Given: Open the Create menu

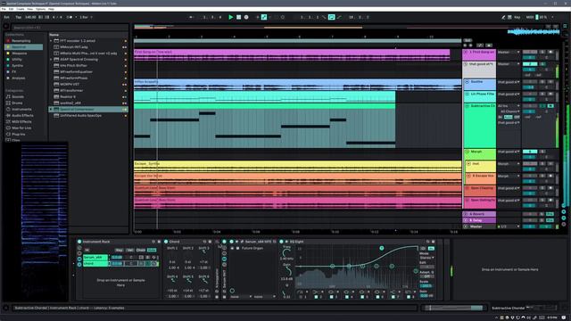Looking at the screenshot, I should tap(21, 9).
